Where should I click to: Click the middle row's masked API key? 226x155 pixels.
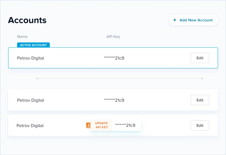coord(114,100)
